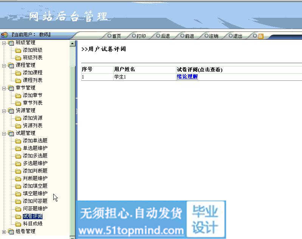Click the folder icon beside 问答题维护
The image size is (302, 239).
coord(18,209)
